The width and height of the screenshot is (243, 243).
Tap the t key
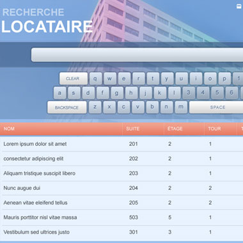pos(153,79)
